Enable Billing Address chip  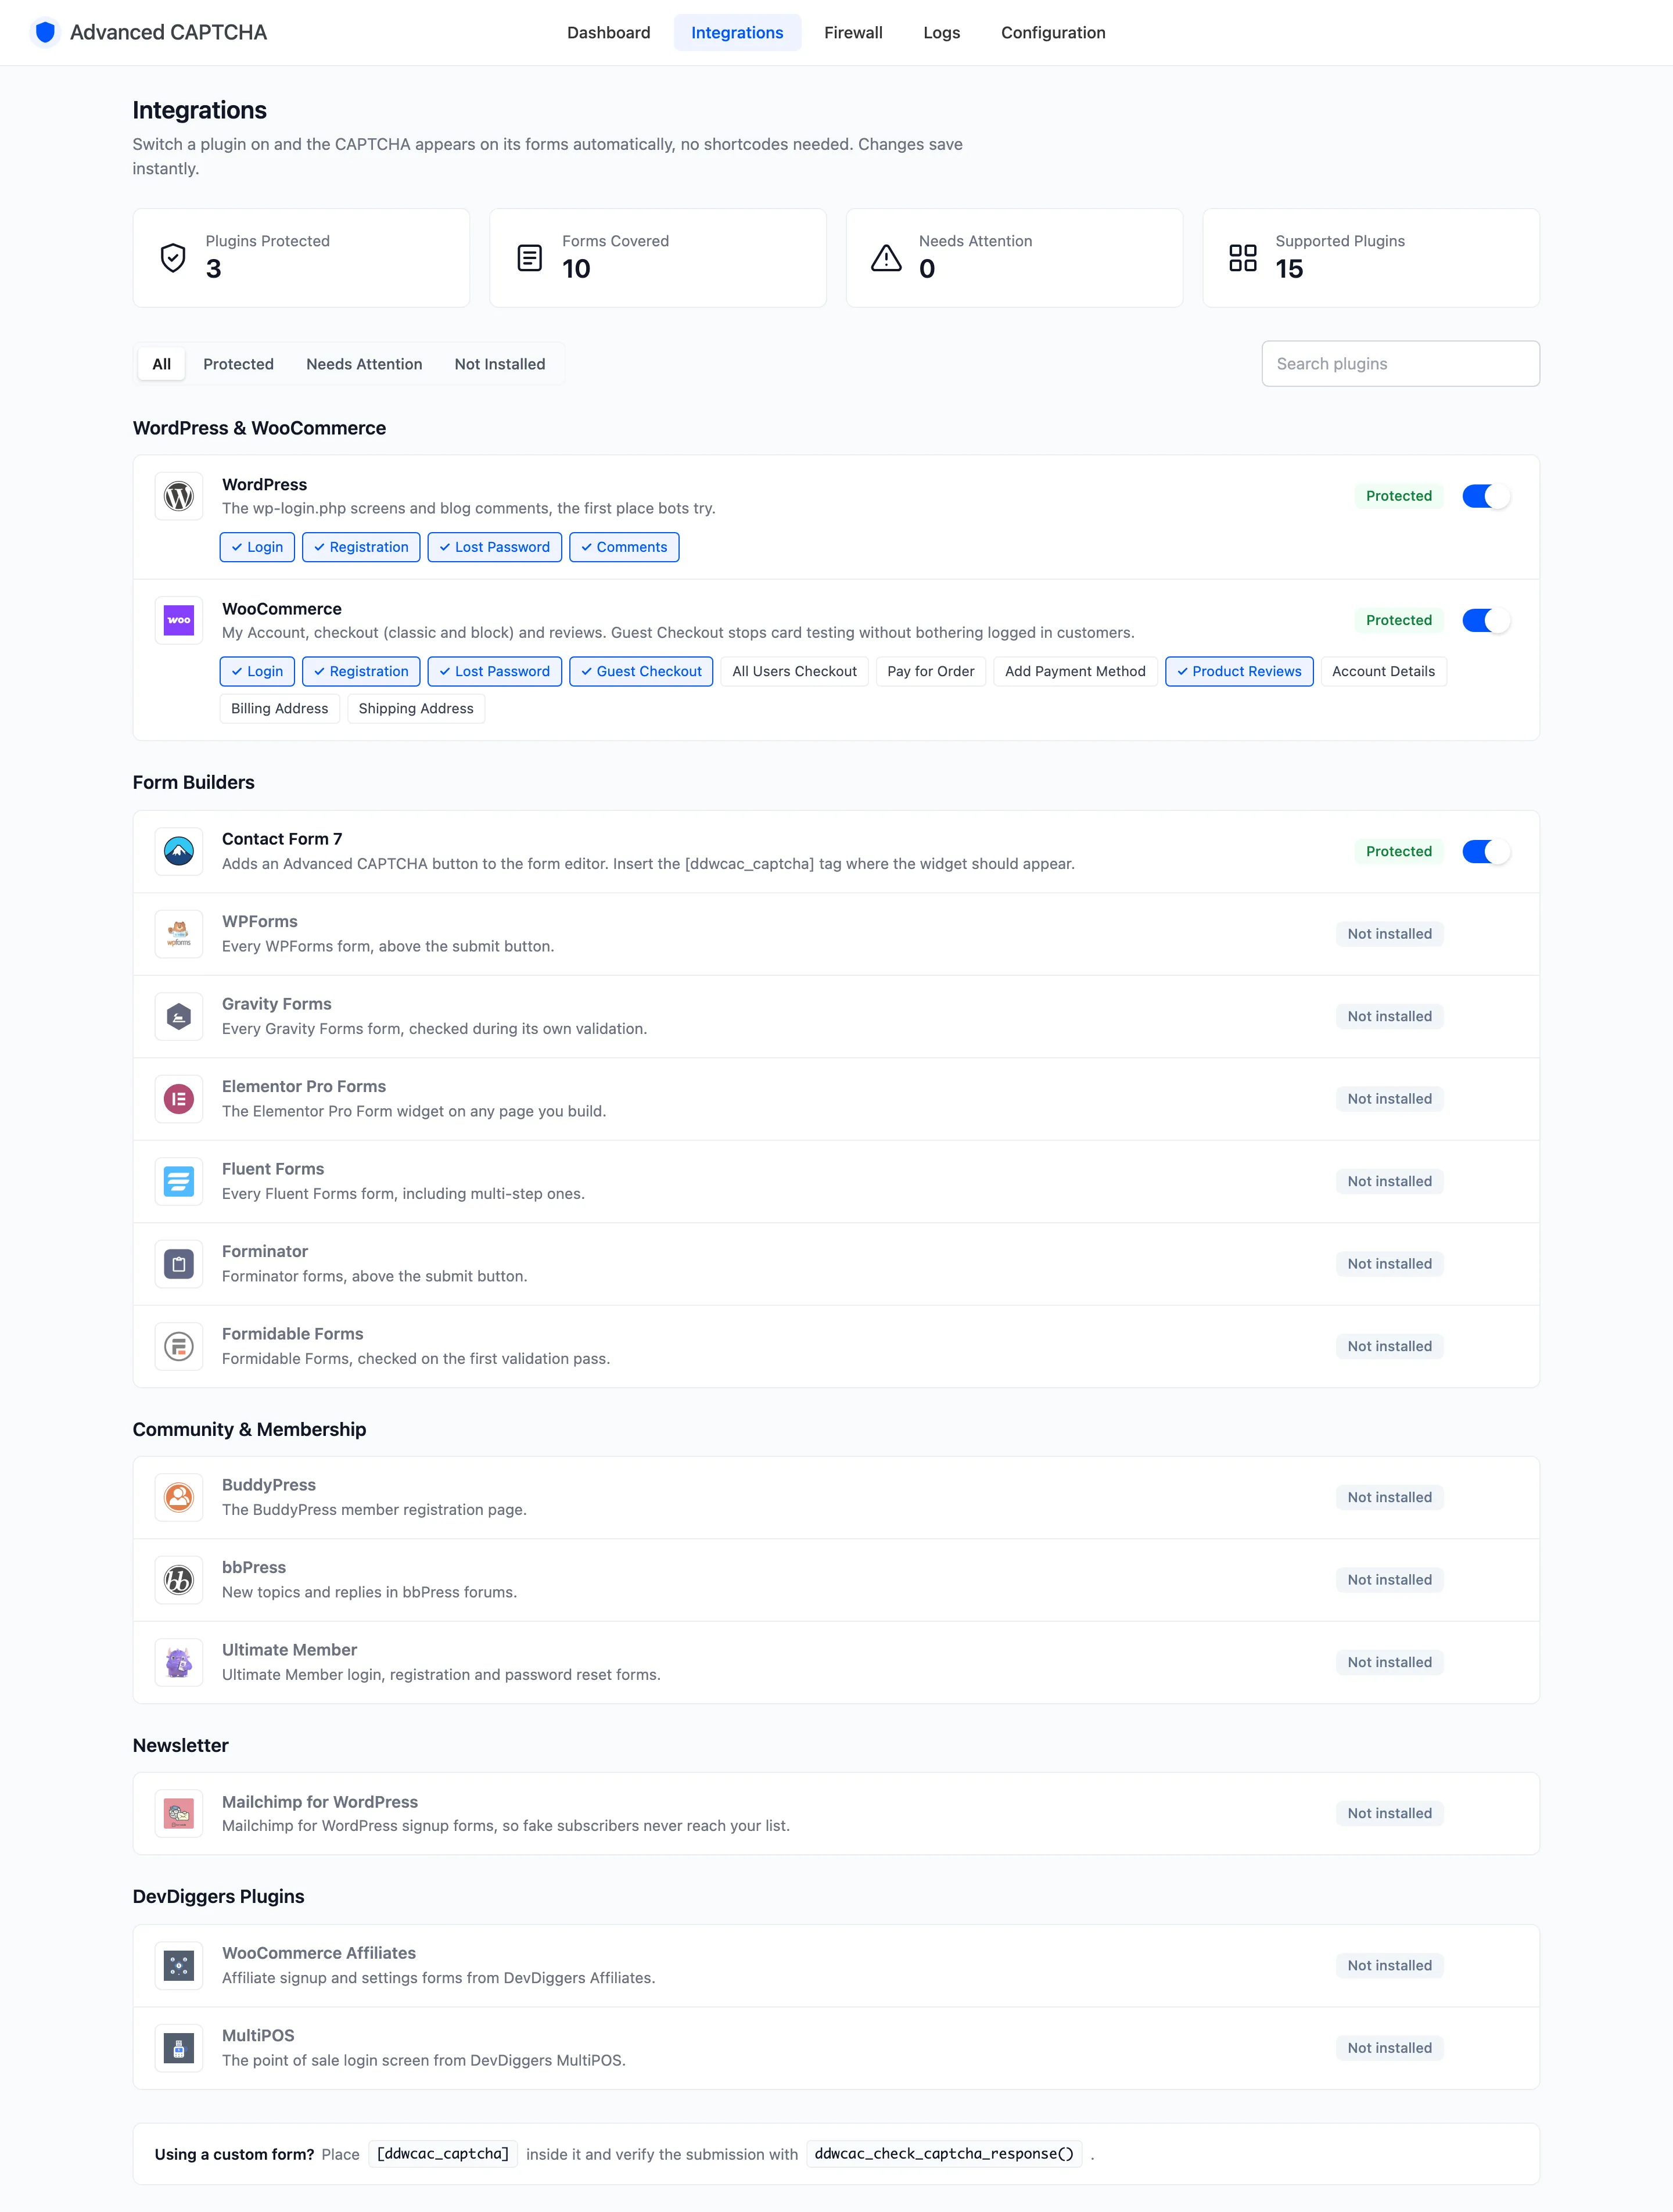click(x=280, y=708)
